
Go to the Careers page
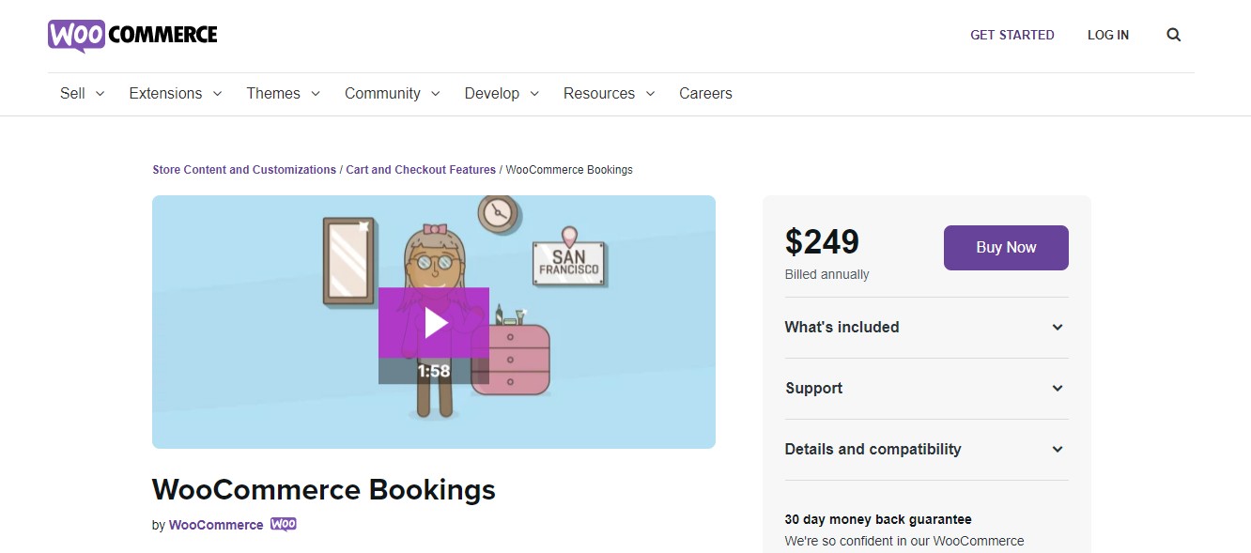point(705,94)
